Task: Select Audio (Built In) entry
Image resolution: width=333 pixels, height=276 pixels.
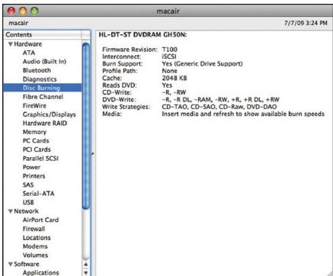Action: (44, 62)
